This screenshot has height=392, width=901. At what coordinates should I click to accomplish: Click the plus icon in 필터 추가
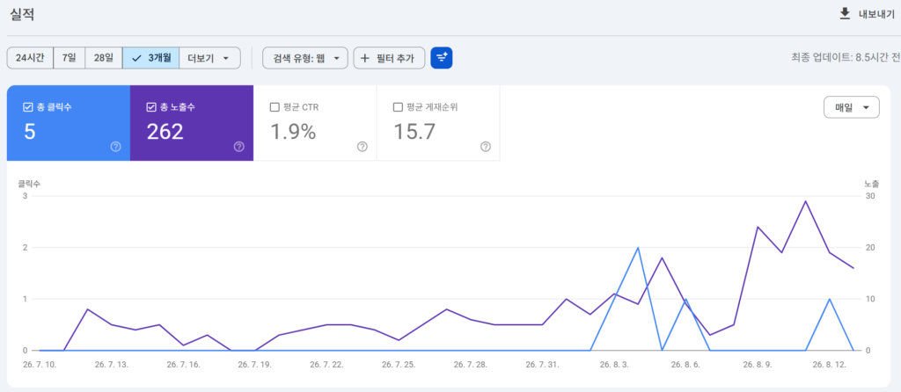[364, 58]
